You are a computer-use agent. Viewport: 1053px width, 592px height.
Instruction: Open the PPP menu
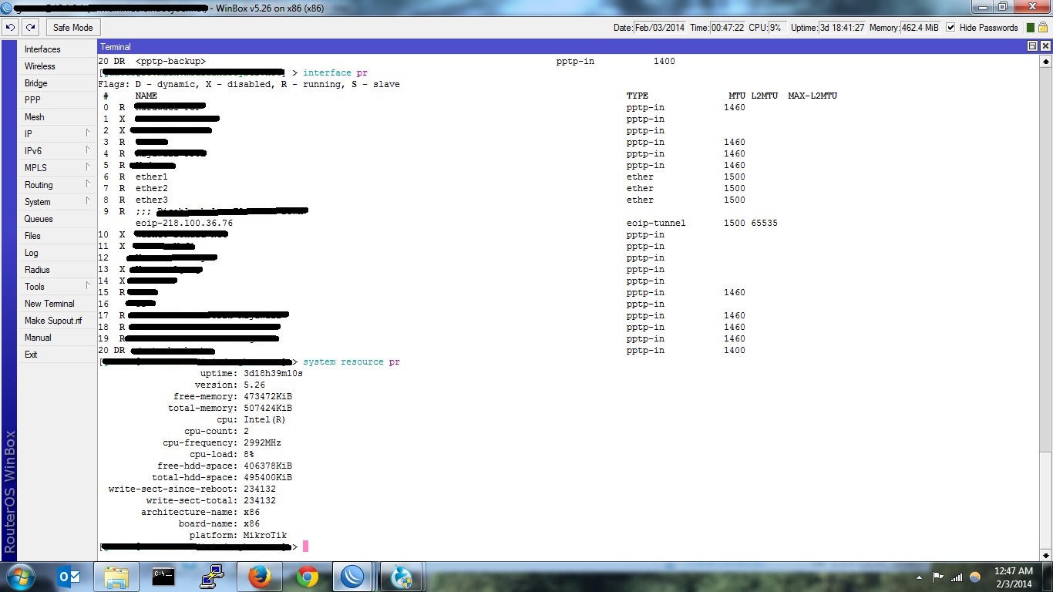(57, 100)
